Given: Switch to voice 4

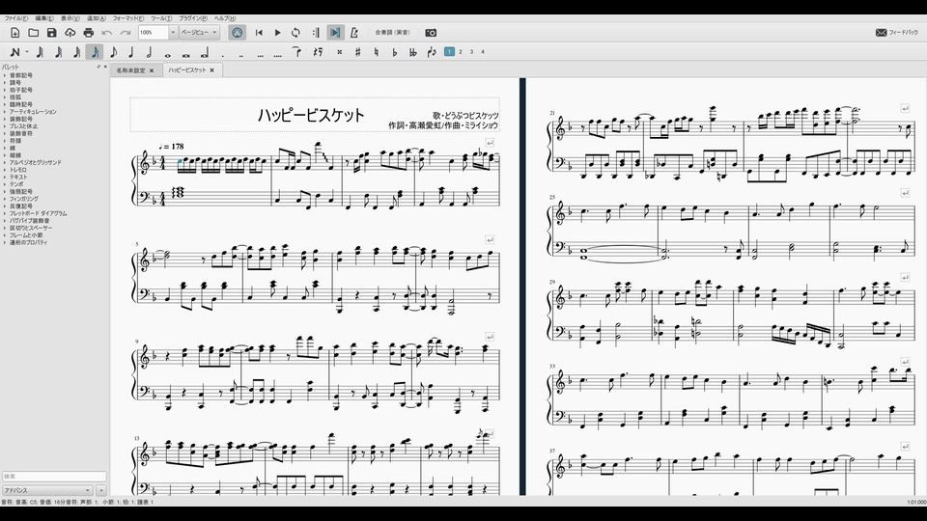Looking at the screenshot, I should click(x=483, y=52).
